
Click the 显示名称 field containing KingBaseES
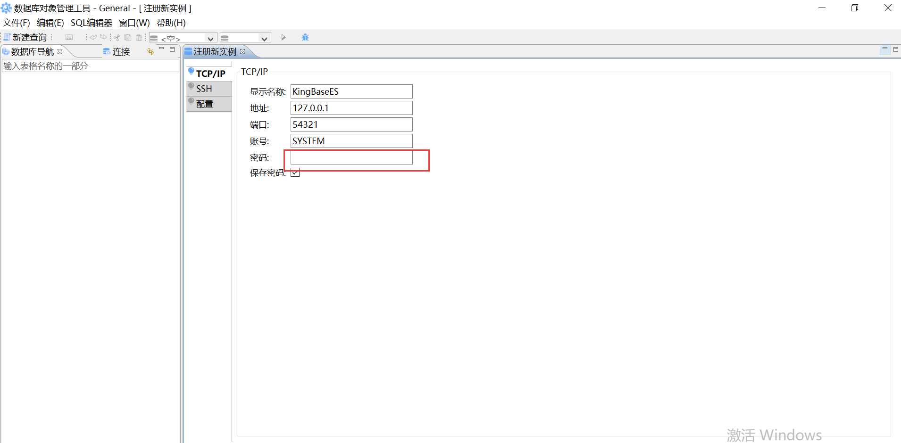pos(351,91)
